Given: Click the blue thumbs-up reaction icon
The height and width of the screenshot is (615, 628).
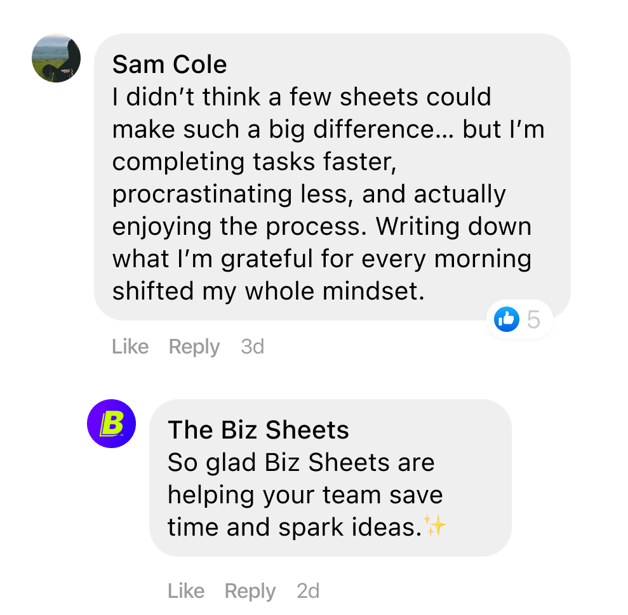Looking at the screenshot, I should (x=506, y=319).
